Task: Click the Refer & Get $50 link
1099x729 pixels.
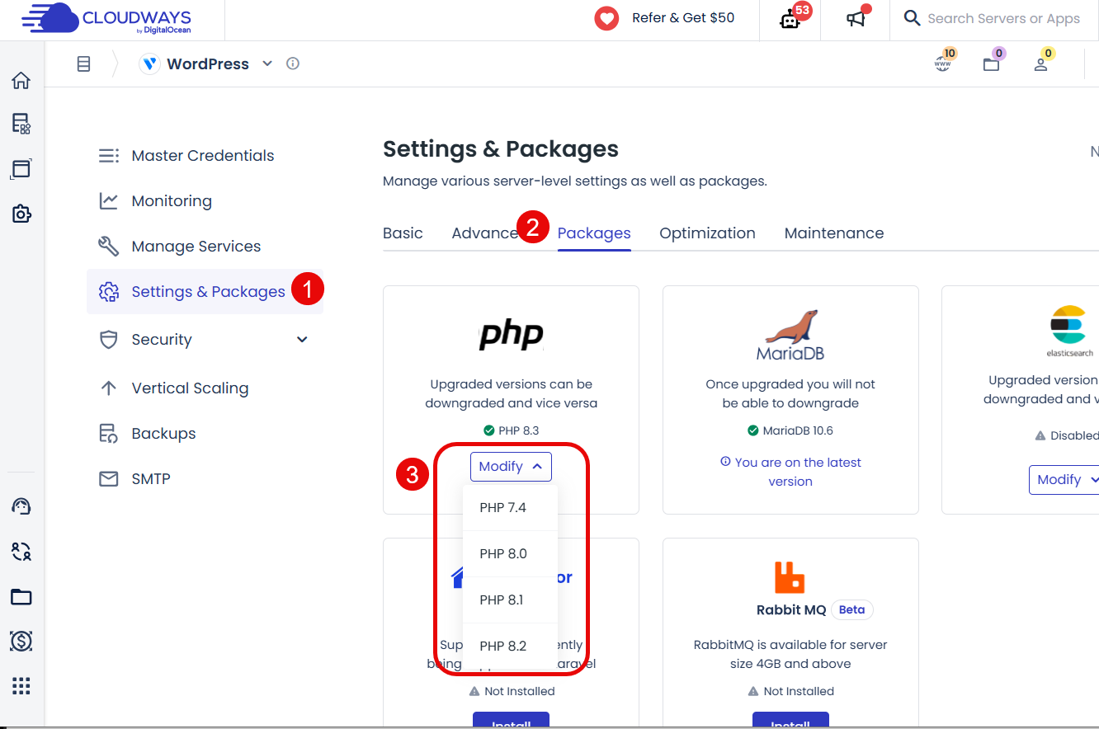Action: (x=683, y=17)
